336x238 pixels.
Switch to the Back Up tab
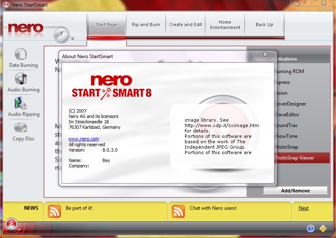[264, 25]
